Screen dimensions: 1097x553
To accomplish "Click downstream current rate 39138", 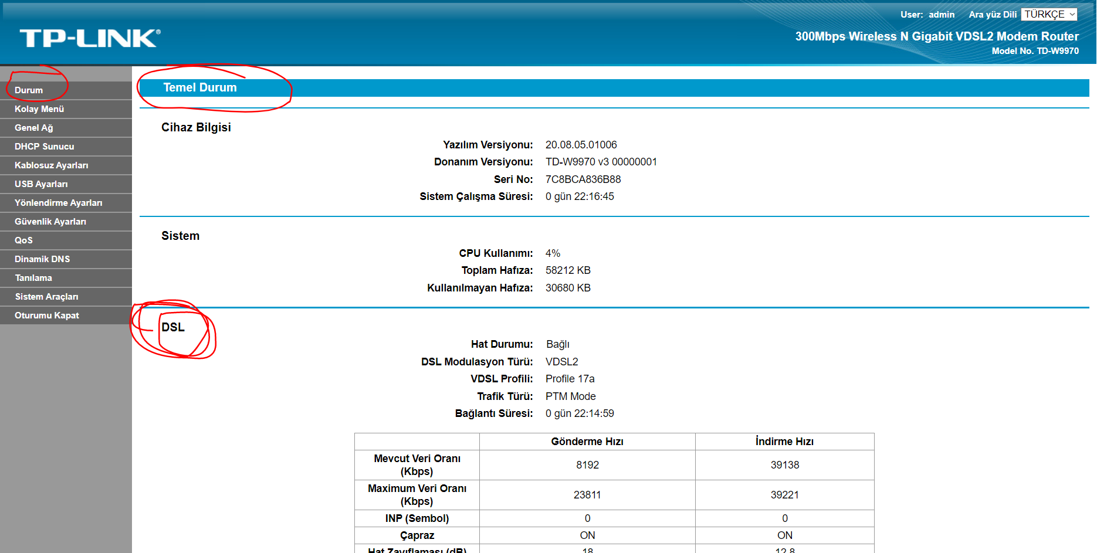I will [x=785, y=465].
